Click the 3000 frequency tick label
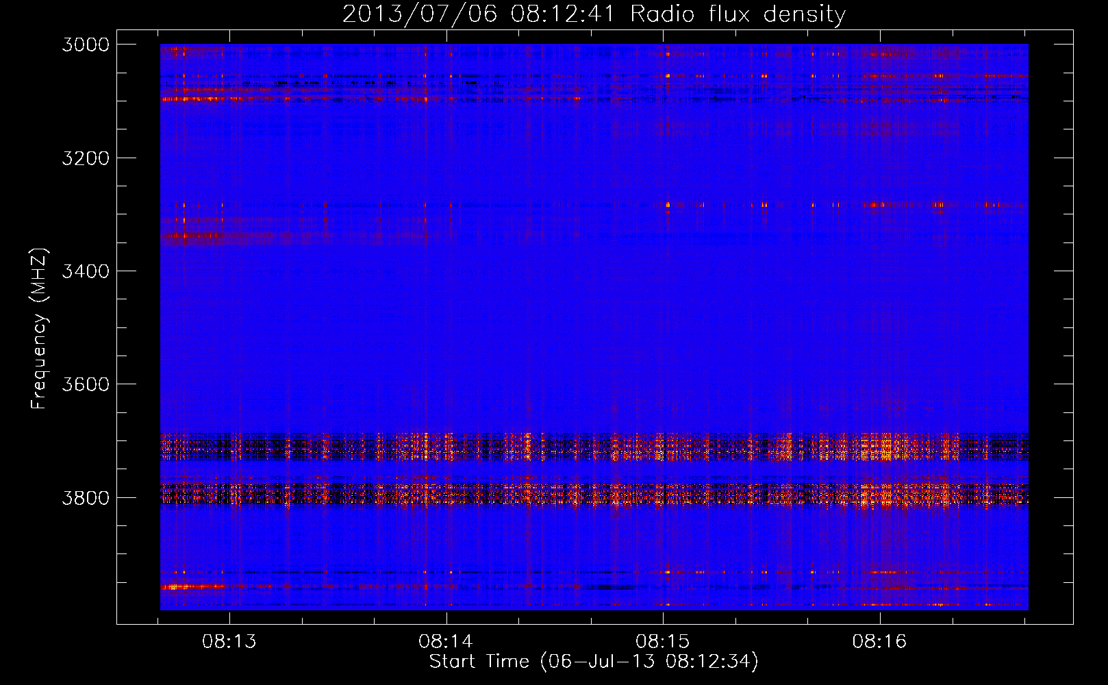Screen dimensions: 1108x685 click(86, 45)
